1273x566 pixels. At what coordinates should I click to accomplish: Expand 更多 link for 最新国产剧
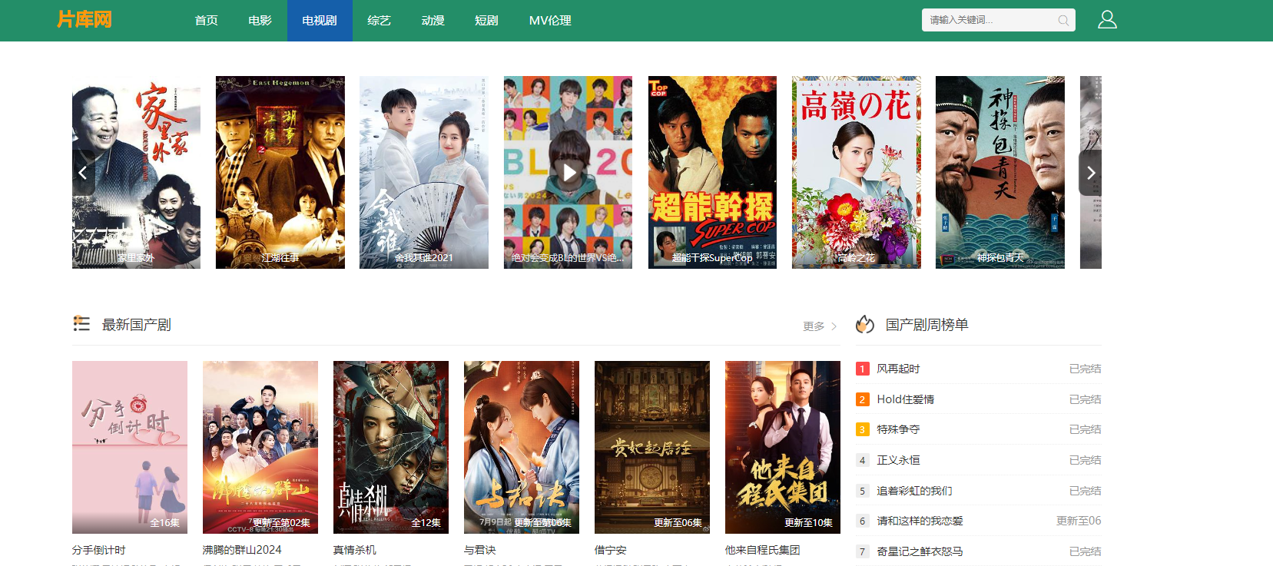(x=820, y=326)
